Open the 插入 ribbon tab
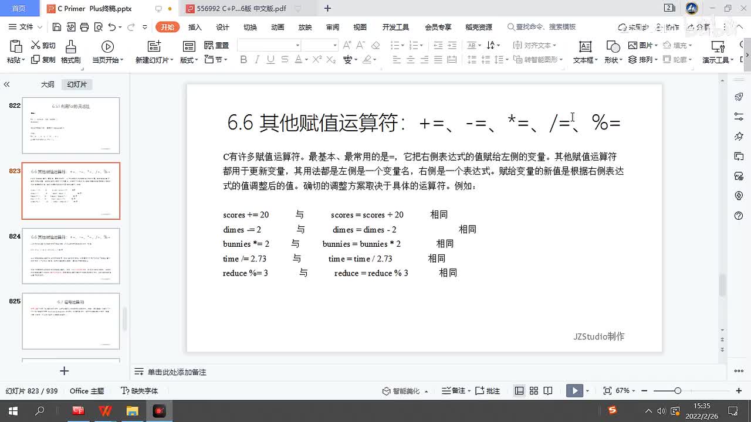 (x=195, y=27)
